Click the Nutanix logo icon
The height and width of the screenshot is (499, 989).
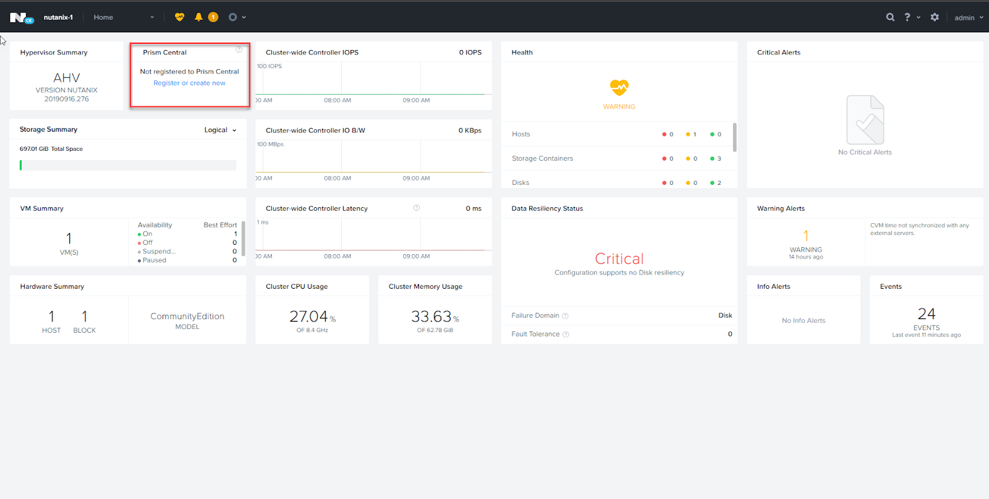coord(21,18)
